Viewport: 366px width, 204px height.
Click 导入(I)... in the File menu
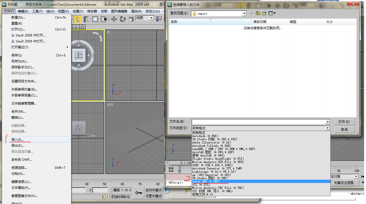18,140
